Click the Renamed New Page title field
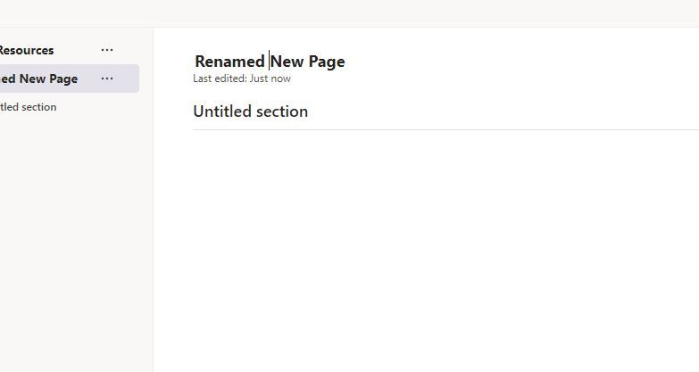This screenshot has width=699, height=372. [x=270, y=62]
